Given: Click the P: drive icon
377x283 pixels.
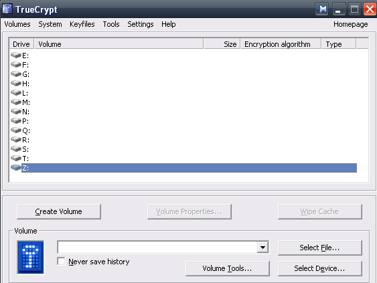Looking at the screenshot, I should click(x=16, y=121).
